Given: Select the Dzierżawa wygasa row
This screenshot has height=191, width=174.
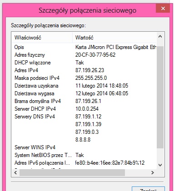Looking at the screenshot, I should tap(84, 93).
